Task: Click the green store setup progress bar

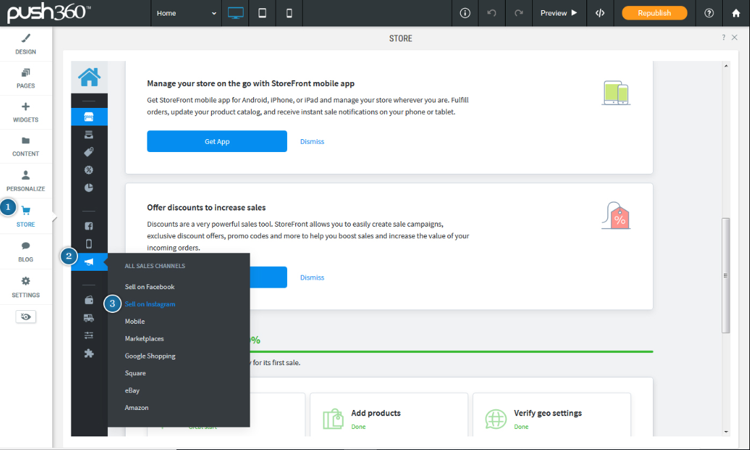Action: [x=451, y=352]
